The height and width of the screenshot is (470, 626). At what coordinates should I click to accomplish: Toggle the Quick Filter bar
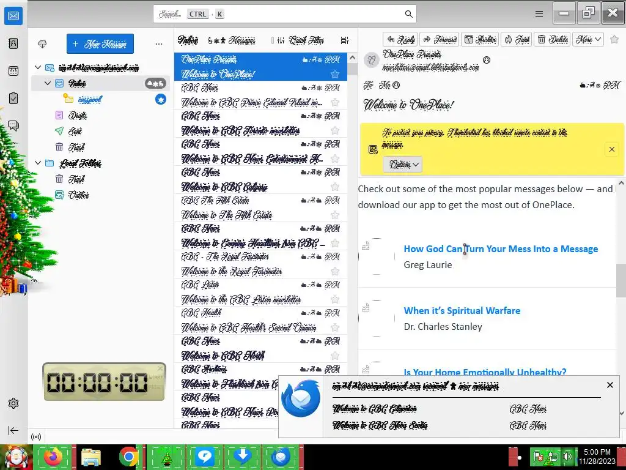click(301, 40)
